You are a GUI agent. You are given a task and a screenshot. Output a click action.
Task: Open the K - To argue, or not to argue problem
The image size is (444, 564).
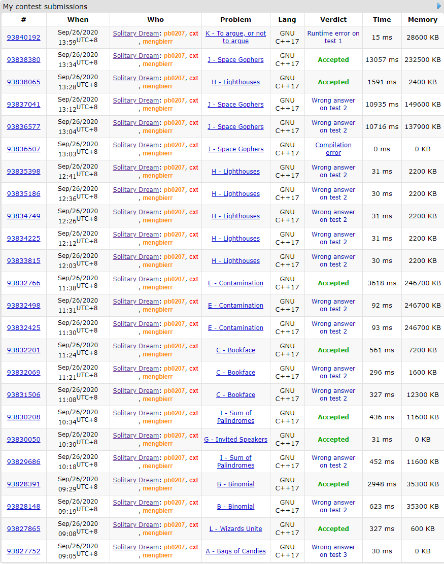click(x=235, y=37)
